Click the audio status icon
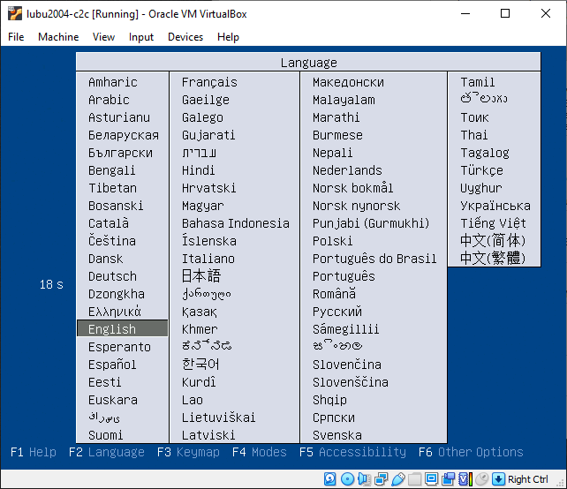Viewport: 567px width, 489px height. (365, 479)
